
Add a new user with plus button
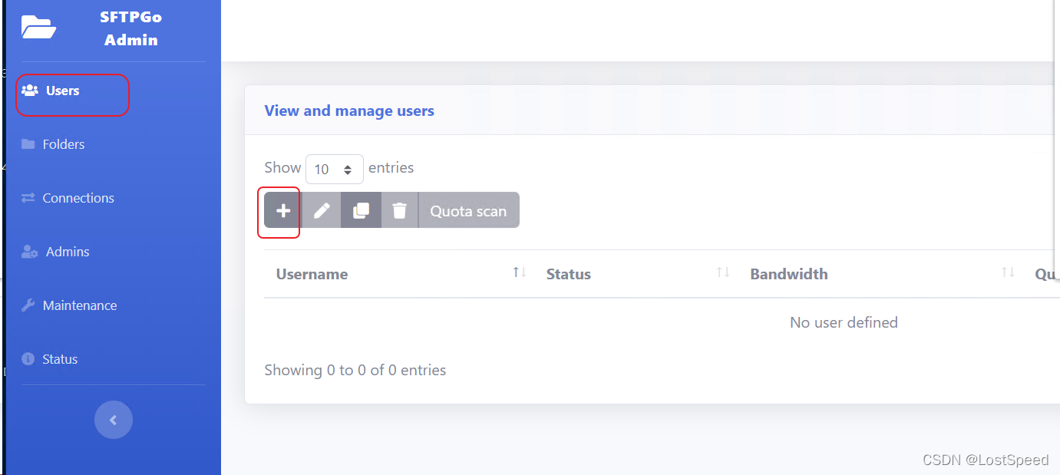[282, 210]
